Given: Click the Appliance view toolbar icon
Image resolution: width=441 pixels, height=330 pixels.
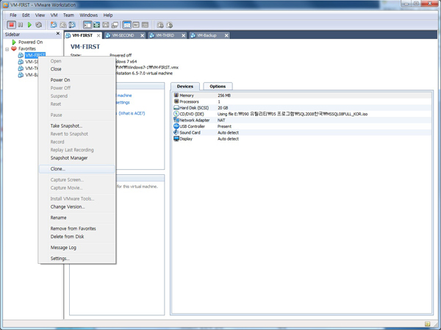Looking at the screenshot, I should [136, 25].
